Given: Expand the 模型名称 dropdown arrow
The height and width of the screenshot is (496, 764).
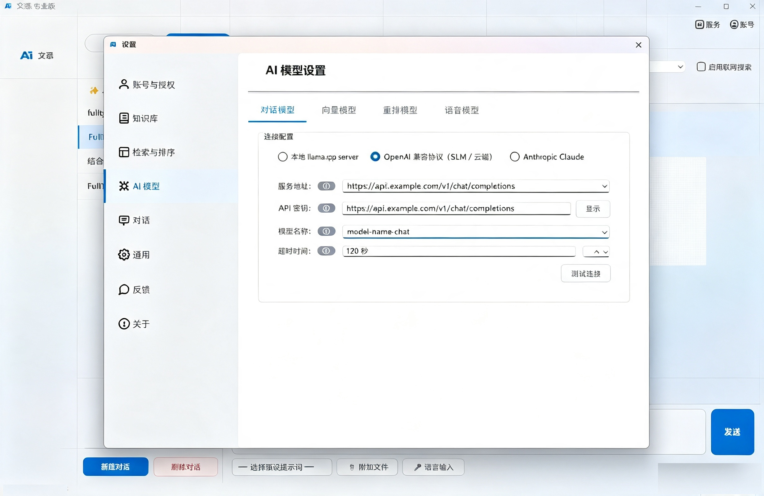Looking at the screenshot, I should point(604,232).
